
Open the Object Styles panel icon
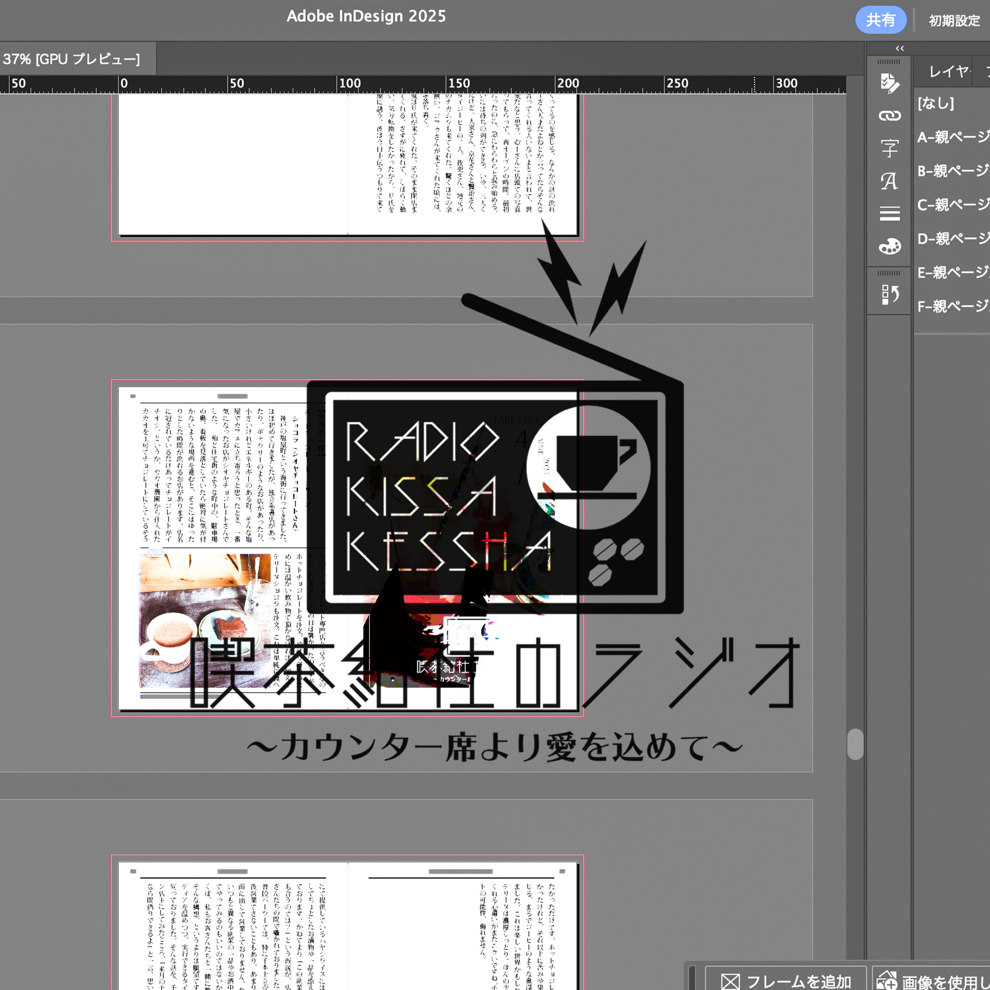890,295
